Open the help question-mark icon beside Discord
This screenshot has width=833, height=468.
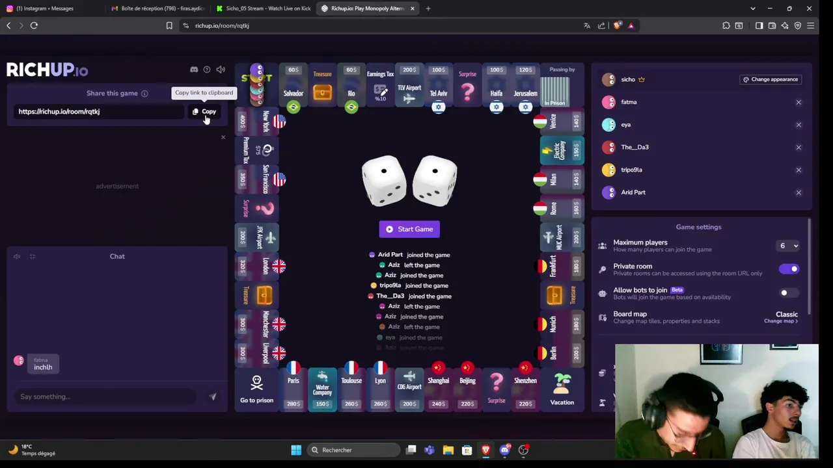click(207, 70)
